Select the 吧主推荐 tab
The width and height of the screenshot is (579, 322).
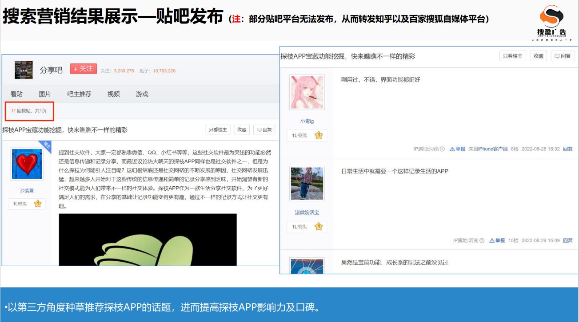(79, 94)
